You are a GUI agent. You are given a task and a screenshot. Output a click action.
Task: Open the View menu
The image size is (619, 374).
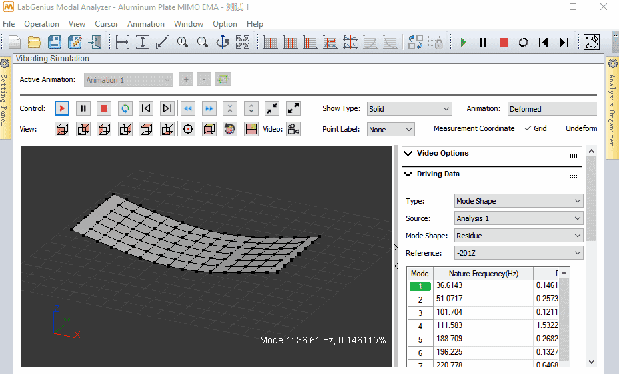pyautogui.click(x=77, y=24)
